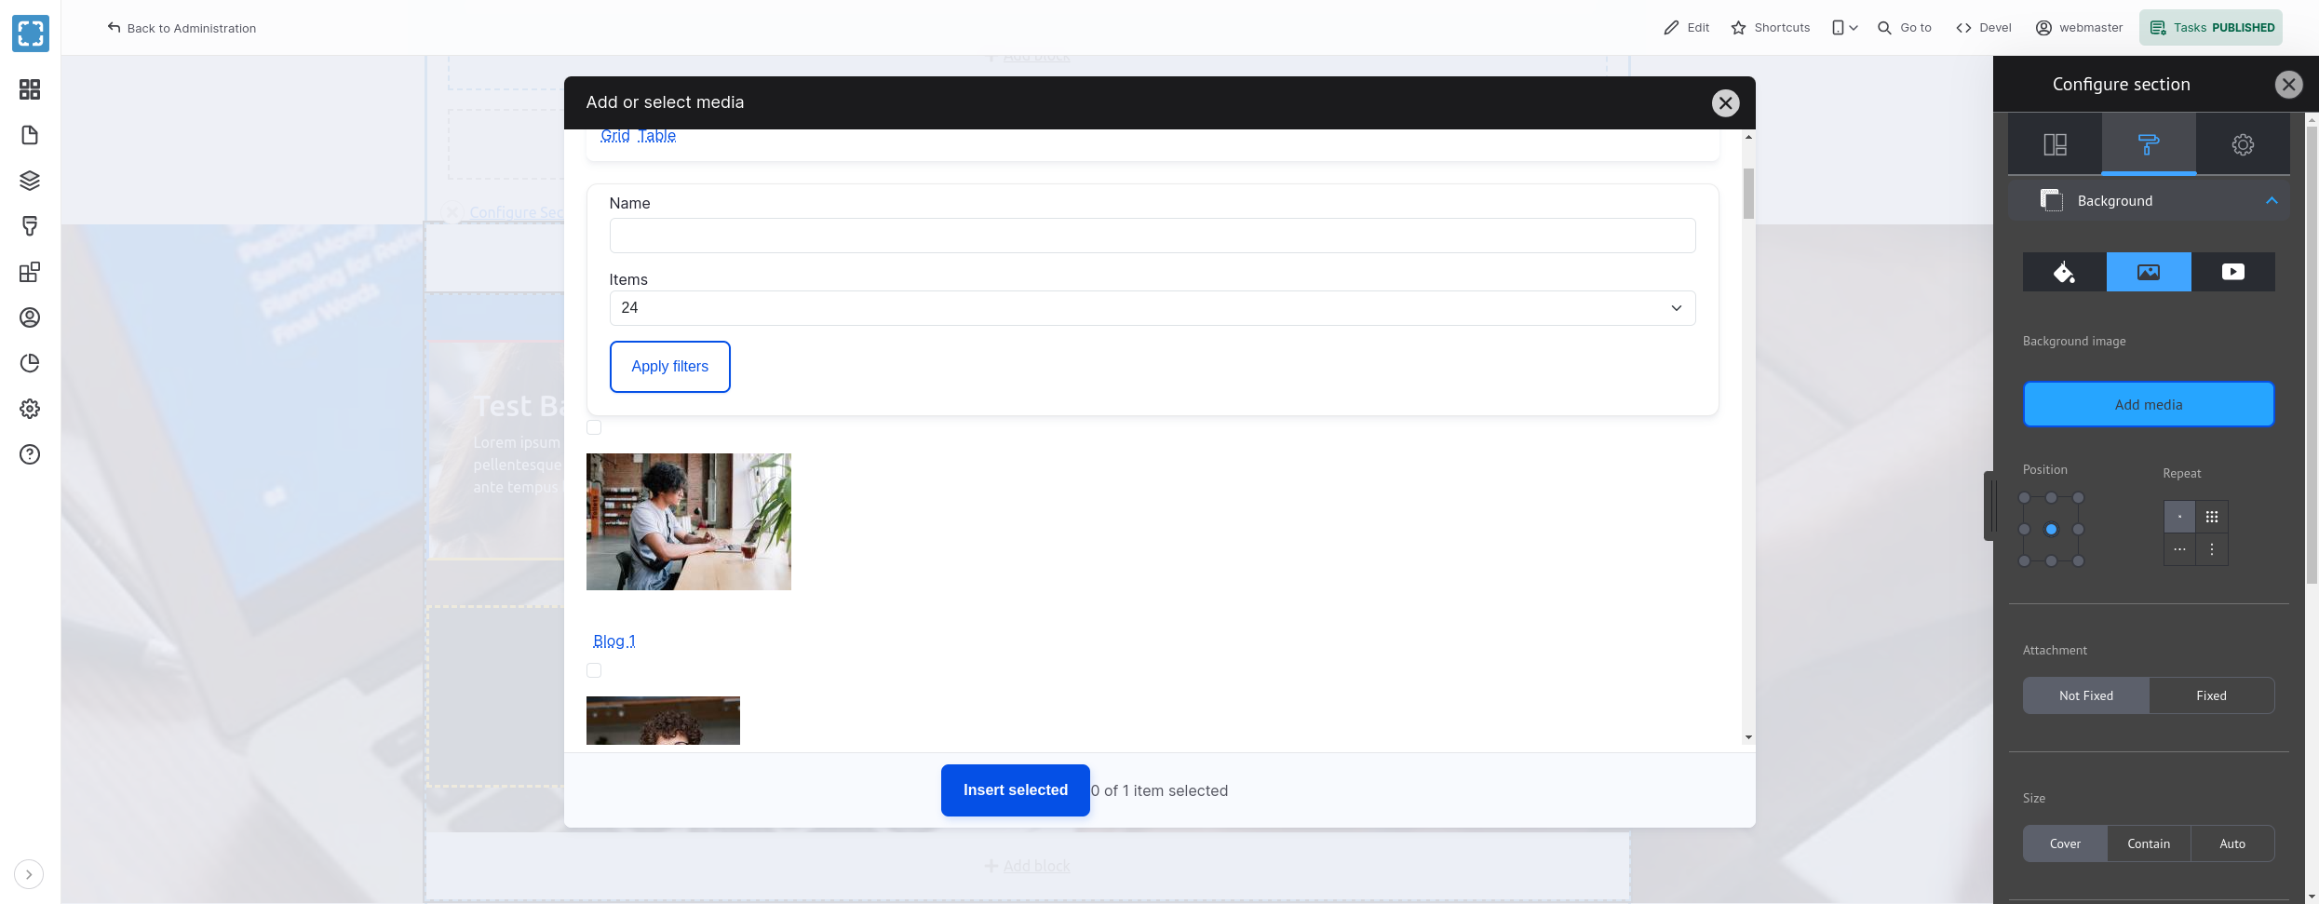Image resolution: width=2319 pixels, height=904 pixels.
Task: Open the dashboard grid icon in left sidebar
Action: tap(30, 89)
